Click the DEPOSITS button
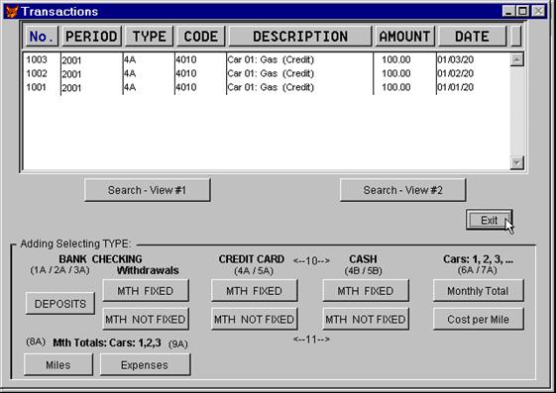This screenshot has width=556, height=393. pyautogui.click(x=60, y=304)
